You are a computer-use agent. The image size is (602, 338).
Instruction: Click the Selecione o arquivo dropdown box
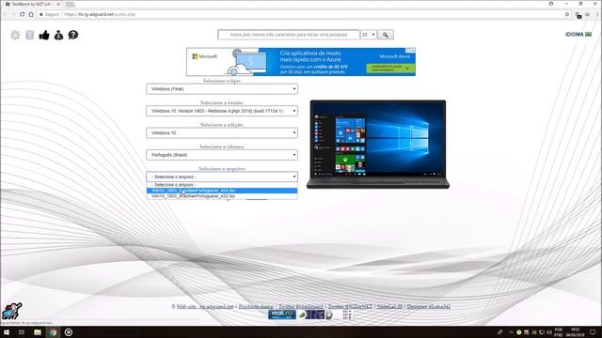click(x=222, y=177)
